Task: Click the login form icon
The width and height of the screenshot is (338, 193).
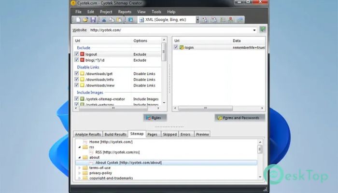Action: [x=182, y=47]
